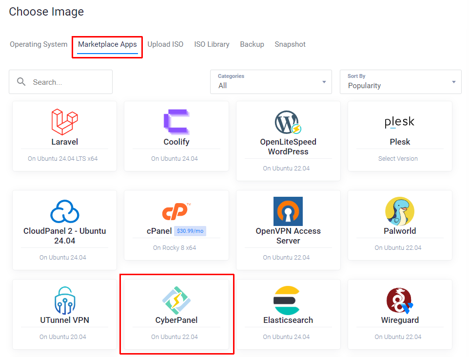Open the Sort By Popularity dropdown
The width and height of the screenshot is (469, 357).
coord(401,82)
